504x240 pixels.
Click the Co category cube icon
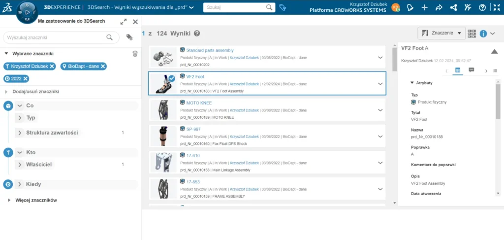8,105
